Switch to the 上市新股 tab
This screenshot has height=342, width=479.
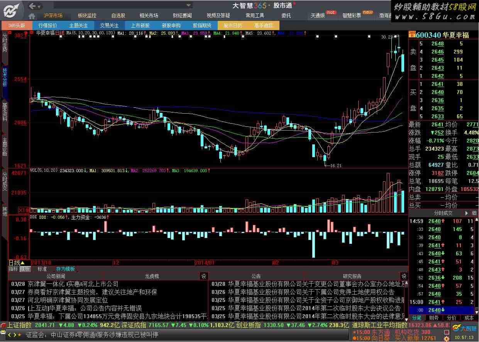[x=140, y=25]
